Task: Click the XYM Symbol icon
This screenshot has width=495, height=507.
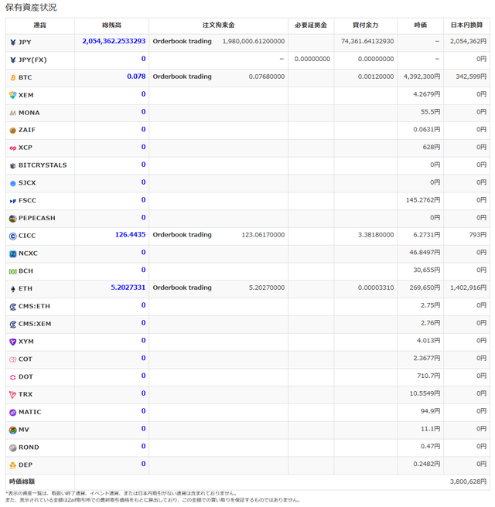Action: [12, 342]
